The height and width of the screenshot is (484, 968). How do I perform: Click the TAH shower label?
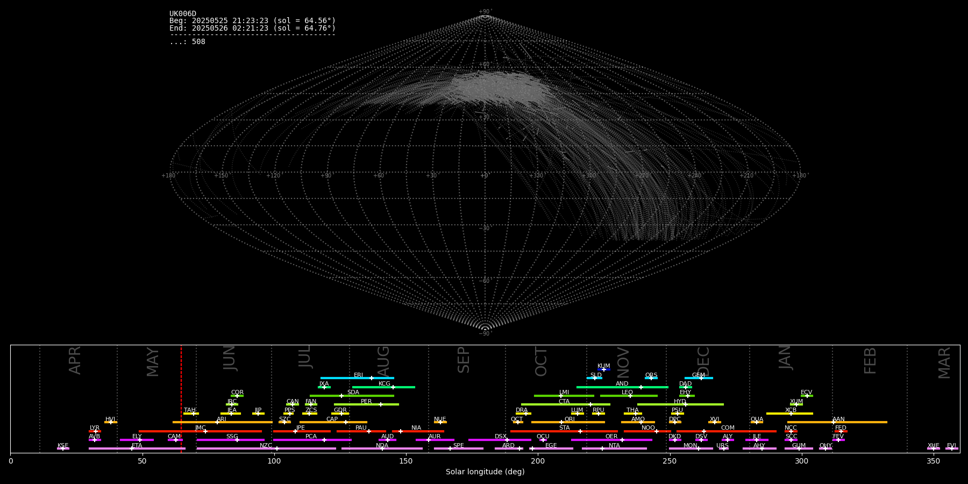[x=190, y=410]
